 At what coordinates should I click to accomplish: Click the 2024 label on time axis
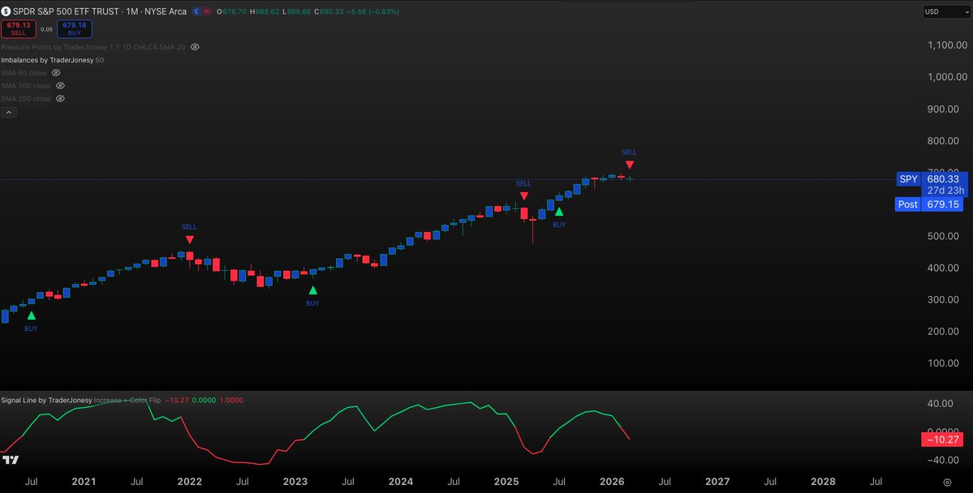coord(401,482)
